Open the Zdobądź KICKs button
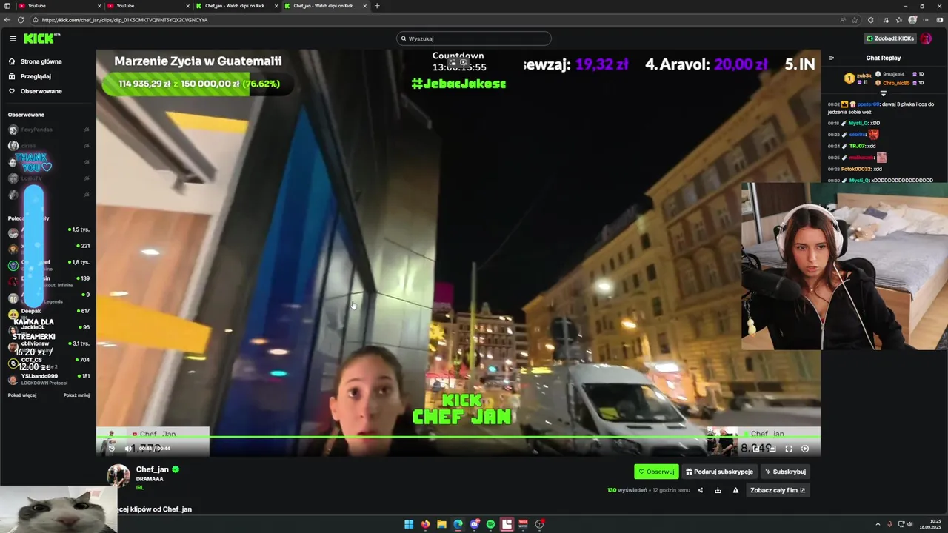948x533 pixels. click(890, 38)
